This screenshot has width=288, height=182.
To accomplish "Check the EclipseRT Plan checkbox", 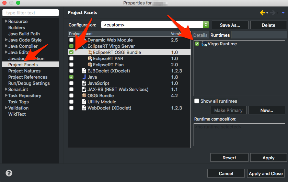I will click(71, 65).
